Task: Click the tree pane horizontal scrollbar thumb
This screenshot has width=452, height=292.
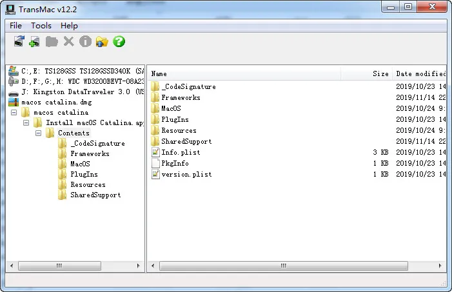Action: point(59,266)
